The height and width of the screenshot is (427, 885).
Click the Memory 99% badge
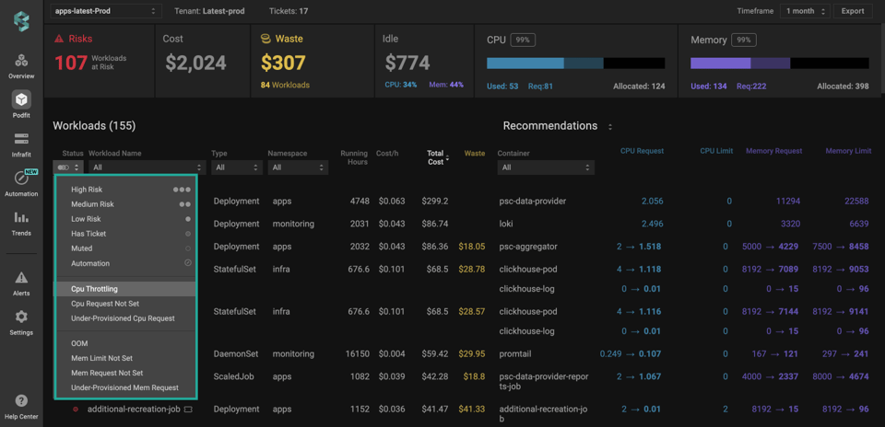tap(744, 40)
